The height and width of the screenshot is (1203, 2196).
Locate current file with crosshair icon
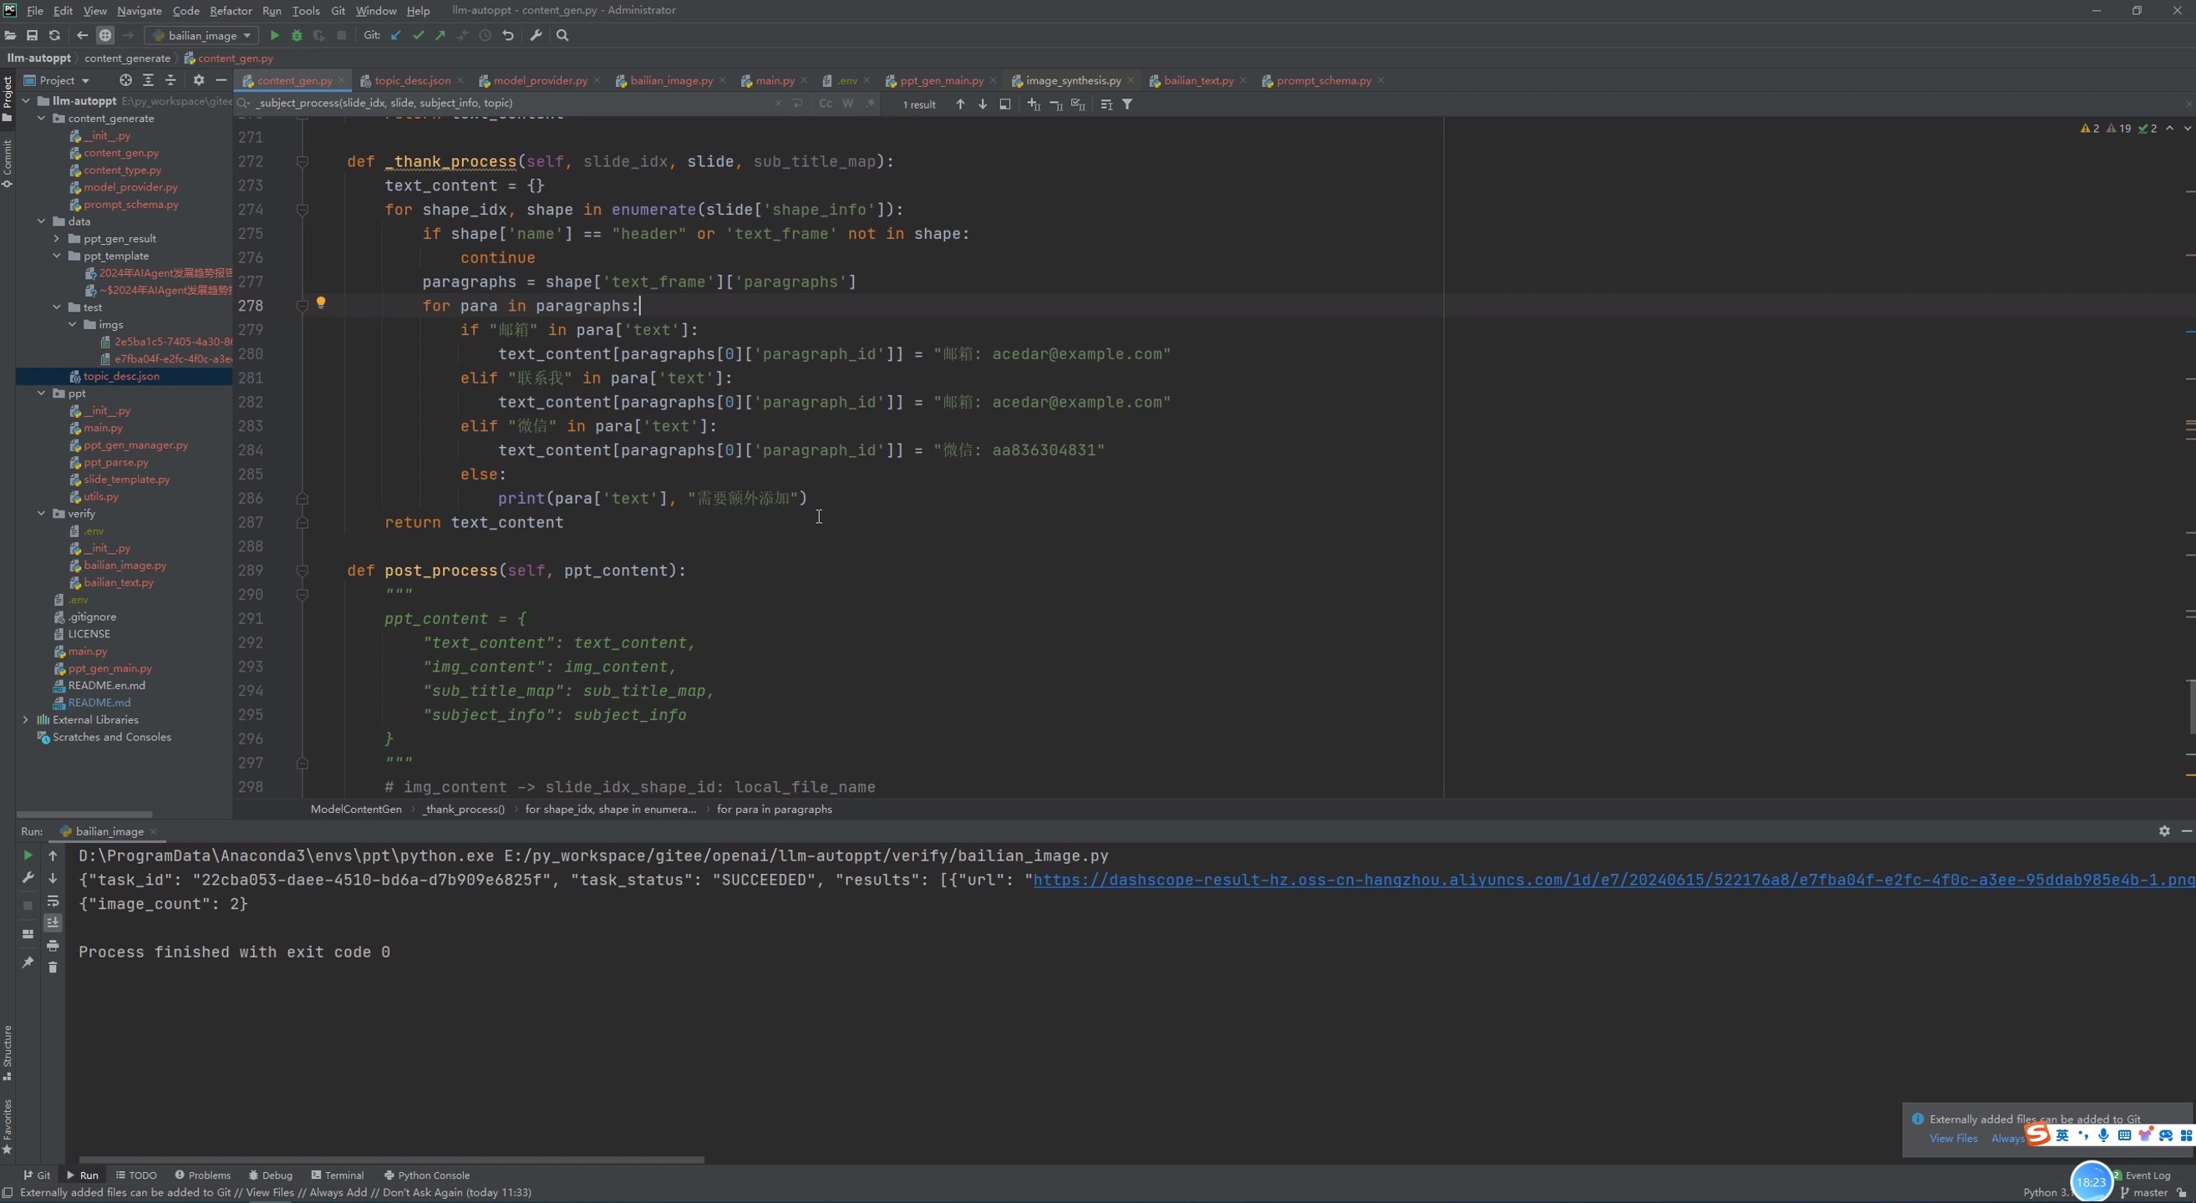click(x=125, y=80)
